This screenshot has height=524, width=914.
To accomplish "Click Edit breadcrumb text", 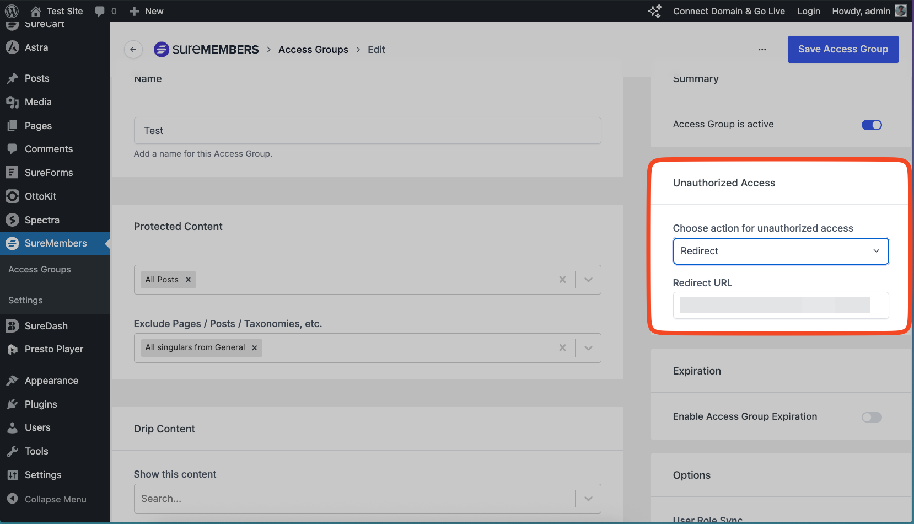I will [377, 50].
